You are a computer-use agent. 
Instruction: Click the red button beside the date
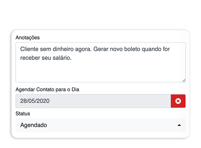178,101
